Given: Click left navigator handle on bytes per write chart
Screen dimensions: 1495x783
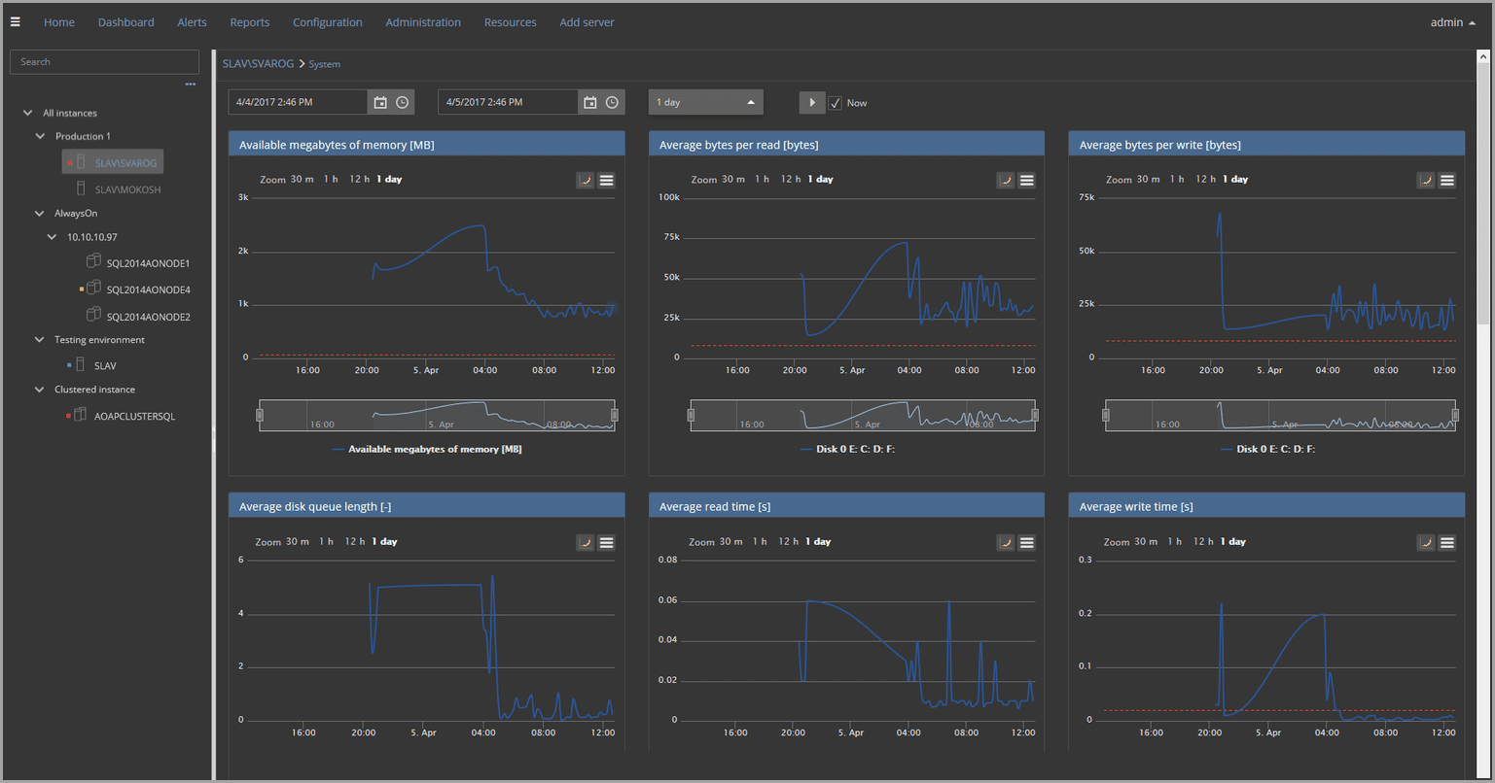Looking at the screenshot, I should click(x=1106, y=415).
